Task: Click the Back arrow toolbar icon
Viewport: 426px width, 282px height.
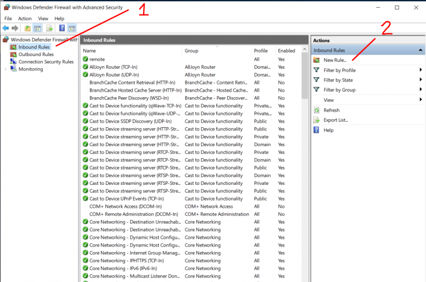Action: [x=6, y=28]
